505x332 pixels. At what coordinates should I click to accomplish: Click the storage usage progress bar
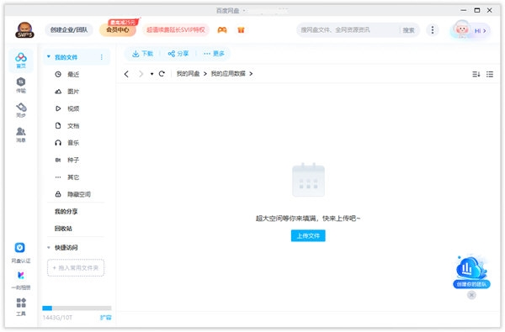[x=77, y=308]
